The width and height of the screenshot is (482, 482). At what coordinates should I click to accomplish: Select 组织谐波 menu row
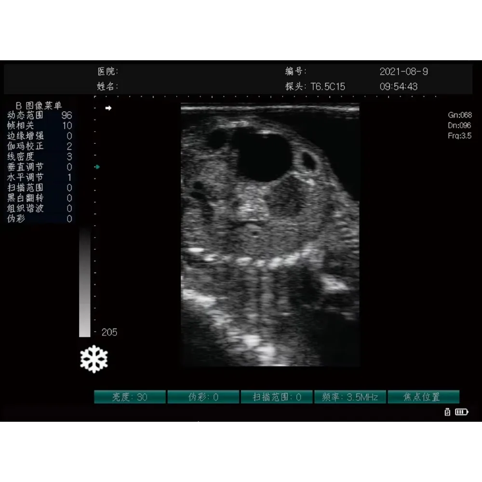pos(40,208)
